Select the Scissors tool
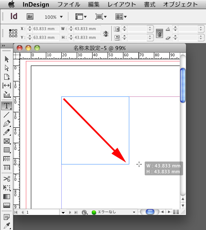 coord(7,179)
